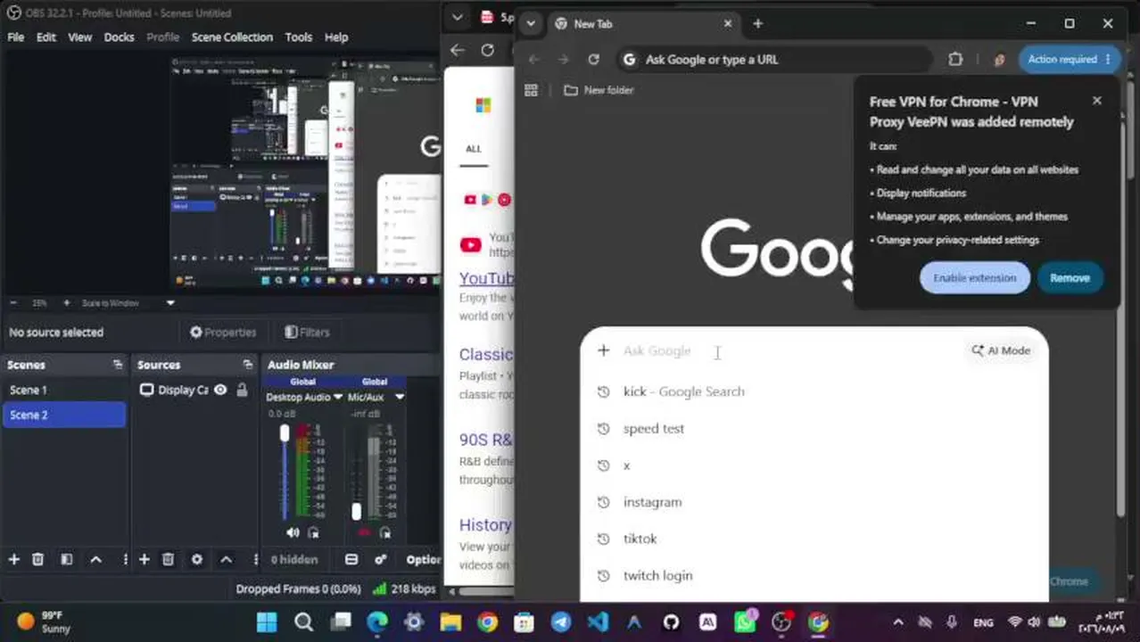Unmute Mic/Aux red speaker icon
Screen dimensions: 1140x642
(x=364, y=532)
